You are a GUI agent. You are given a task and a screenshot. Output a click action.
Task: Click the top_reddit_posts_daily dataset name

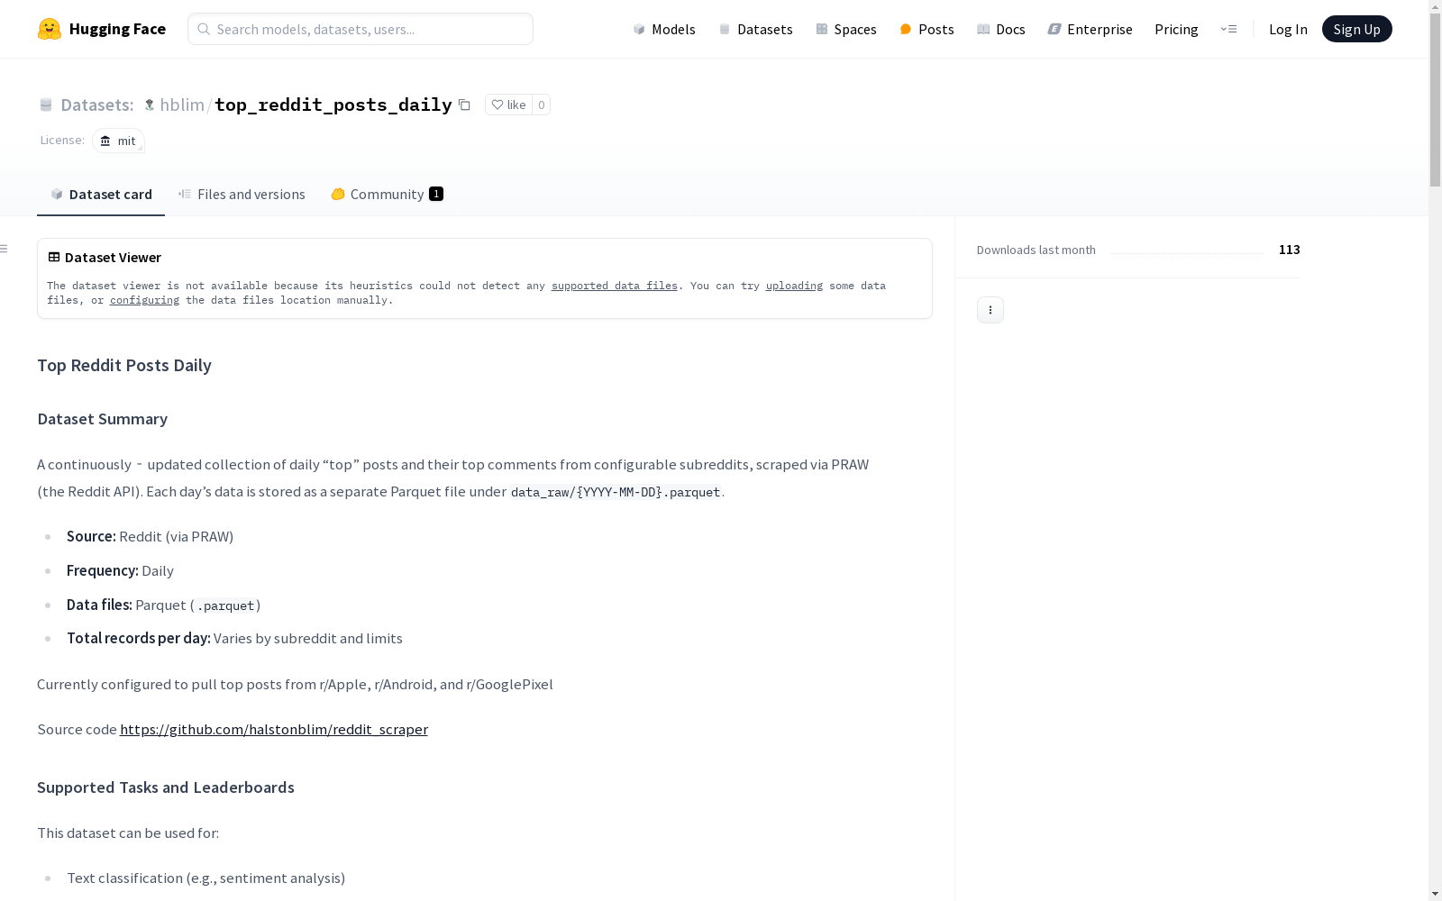pyautogui.click(x=333, y=105)
